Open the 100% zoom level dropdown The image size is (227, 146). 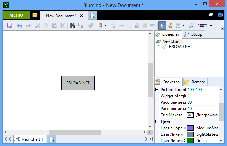pos(211,26)
